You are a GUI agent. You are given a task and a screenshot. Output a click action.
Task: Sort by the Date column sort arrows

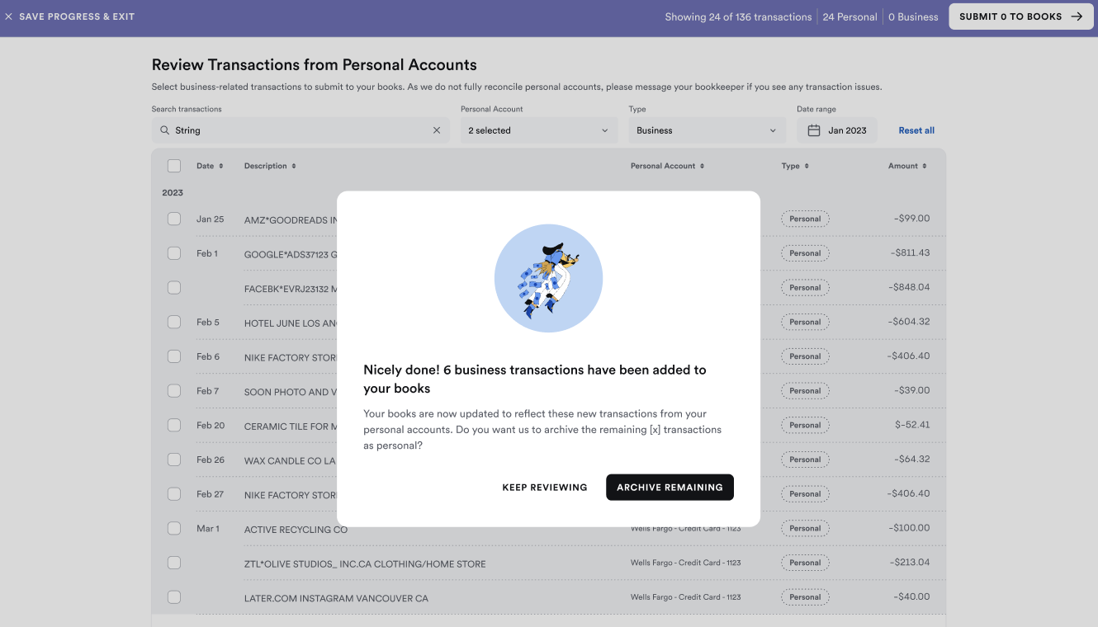pos(222,166)
